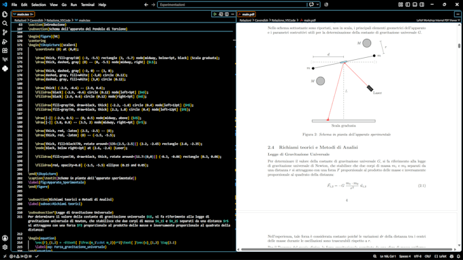Click the View LaTeX PDF icon

point(221,14)
